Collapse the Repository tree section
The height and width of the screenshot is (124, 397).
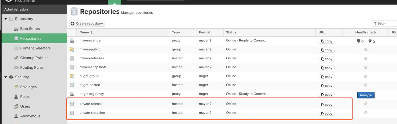pyautogui.click(x=6, y=19)
